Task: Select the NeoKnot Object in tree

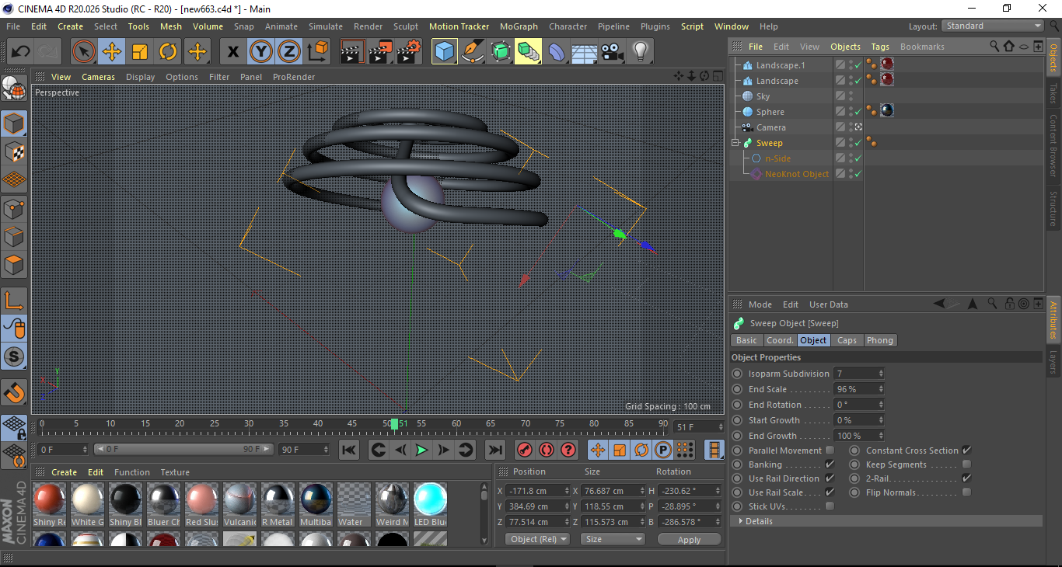Action: pos(797,174)
